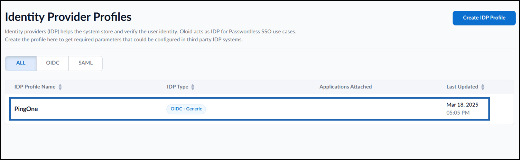Select the ALL filter tab
Viewport: 520px width, 160px height.
click(x=21, y=63)
